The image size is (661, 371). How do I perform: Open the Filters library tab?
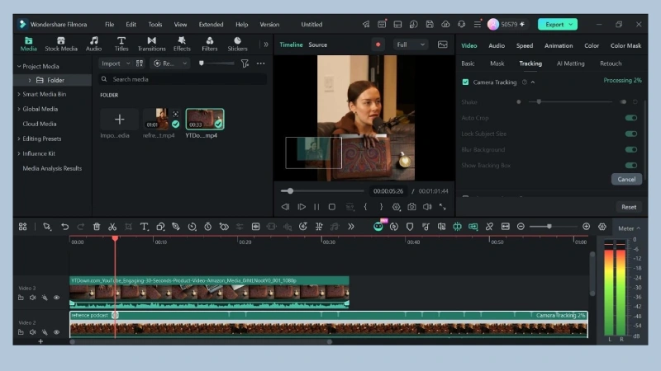[x=210, y=45]
